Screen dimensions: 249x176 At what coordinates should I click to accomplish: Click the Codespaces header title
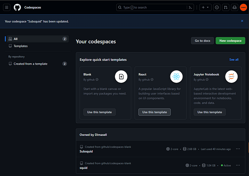point(33,7)
